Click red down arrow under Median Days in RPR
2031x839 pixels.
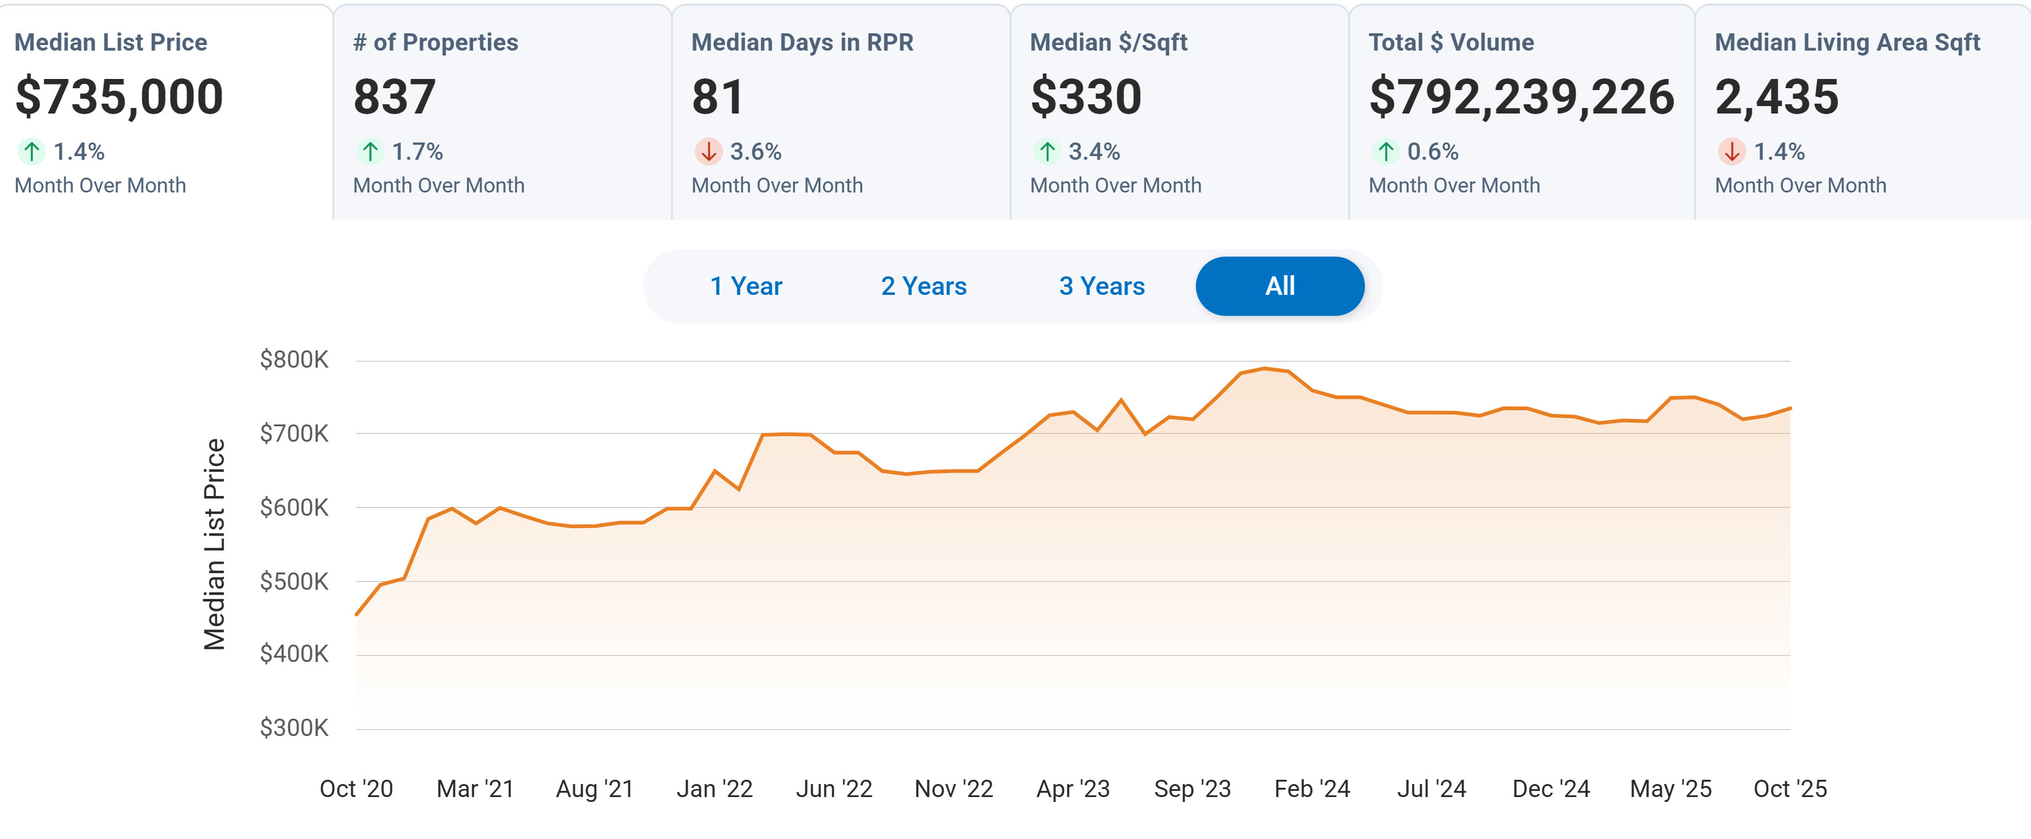[x=708, y=151]
